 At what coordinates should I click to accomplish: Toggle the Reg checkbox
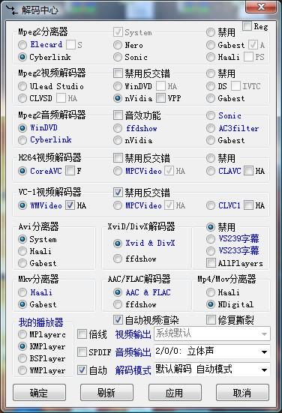pos(247,26)
